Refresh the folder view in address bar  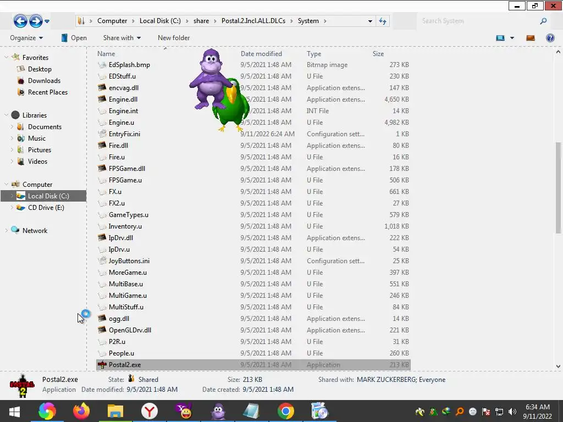tap(383, 21)
